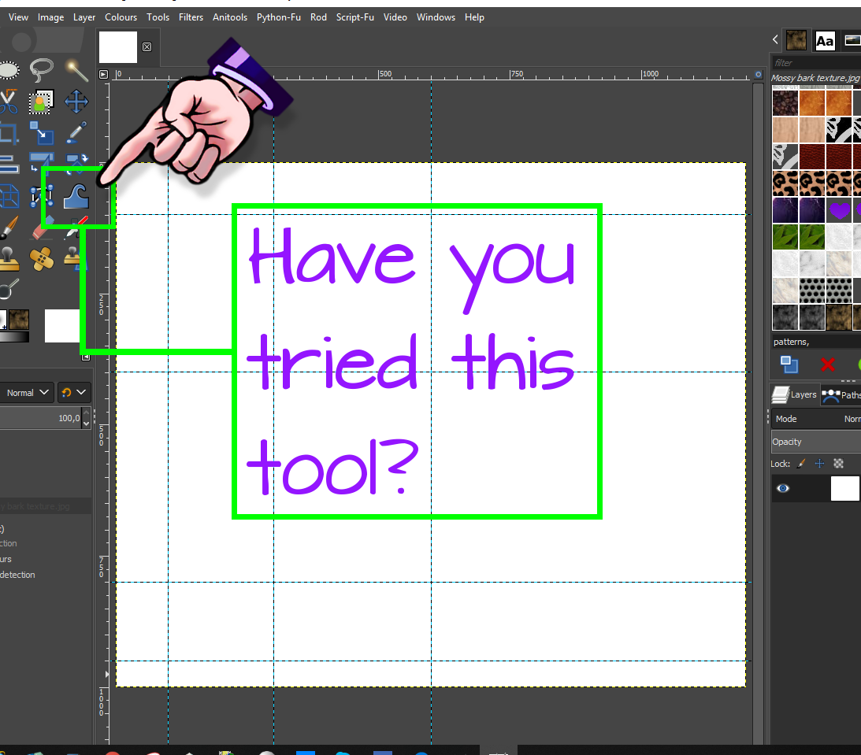
Task: Open the Filters menu
Action: coord(191,17)
